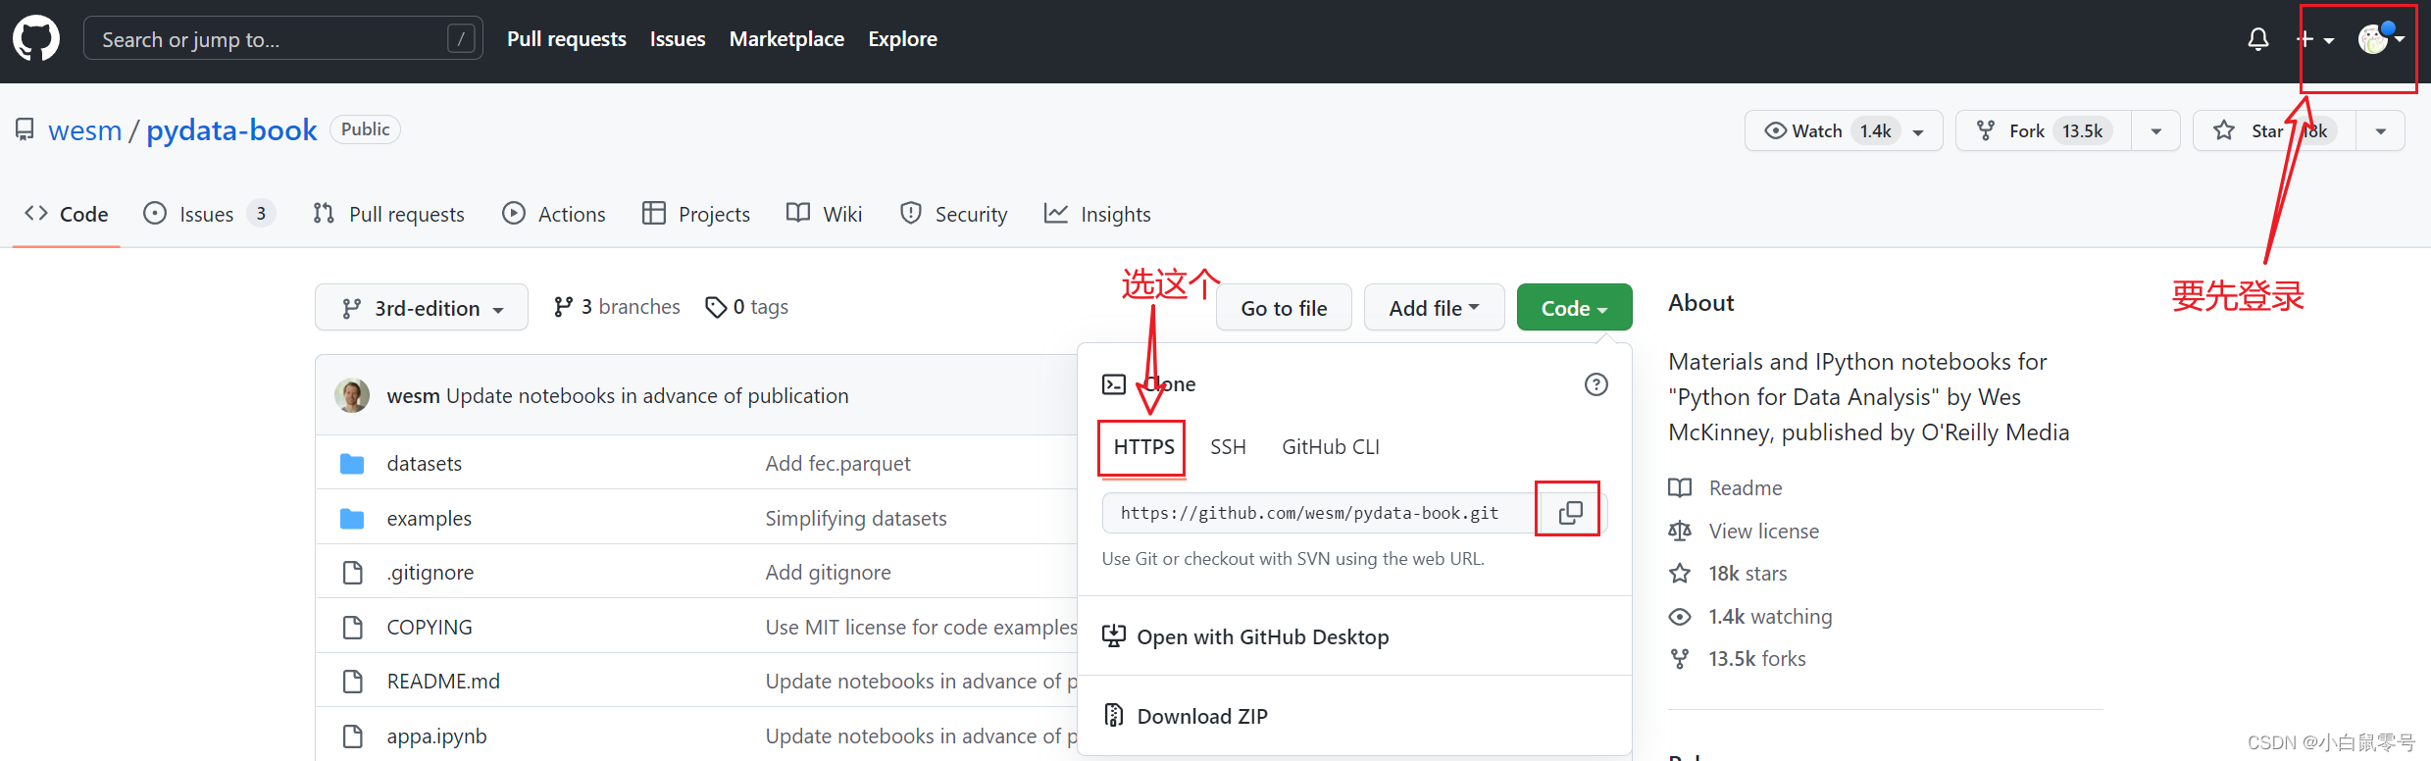Click the GitHub Octocat logo
This screenshot has height=761, width=2431.
pyautogui.click(x=36, y=39)
